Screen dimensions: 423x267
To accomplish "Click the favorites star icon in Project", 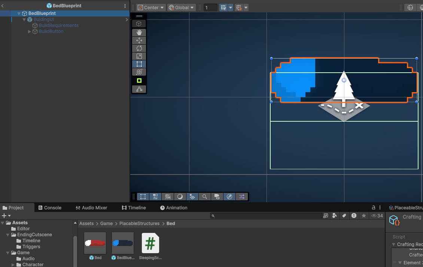I will pos(363,216).
